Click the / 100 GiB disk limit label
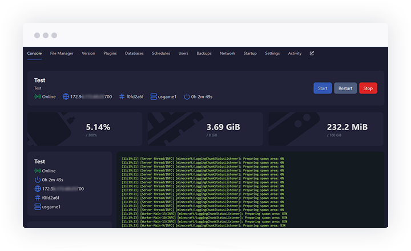Viewport: 411px width, 251px height. [334, 135]
